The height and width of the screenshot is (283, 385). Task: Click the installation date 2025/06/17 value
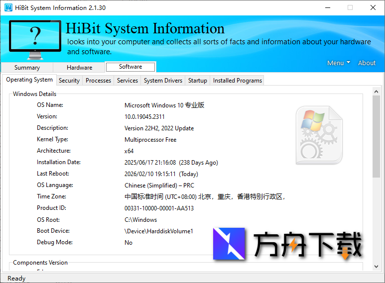(171, 163)
